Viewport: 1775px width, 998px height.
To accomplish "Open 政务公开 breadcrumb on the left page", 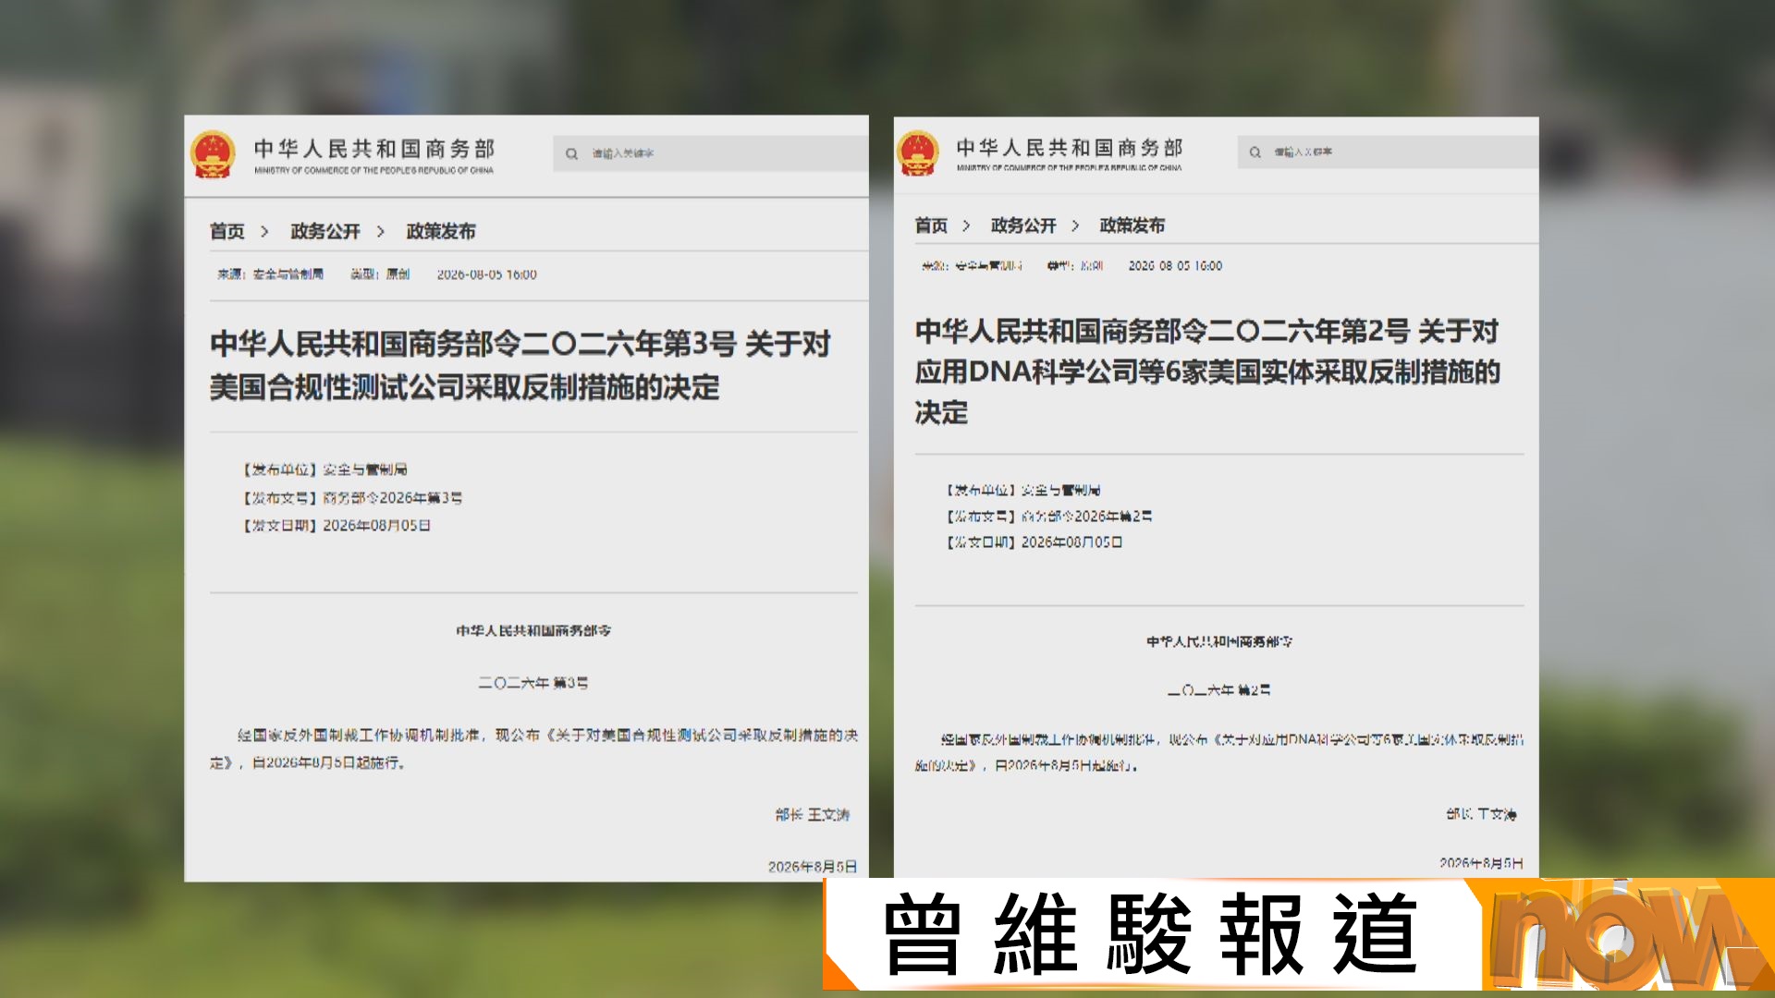I will [x=324, y=231].
